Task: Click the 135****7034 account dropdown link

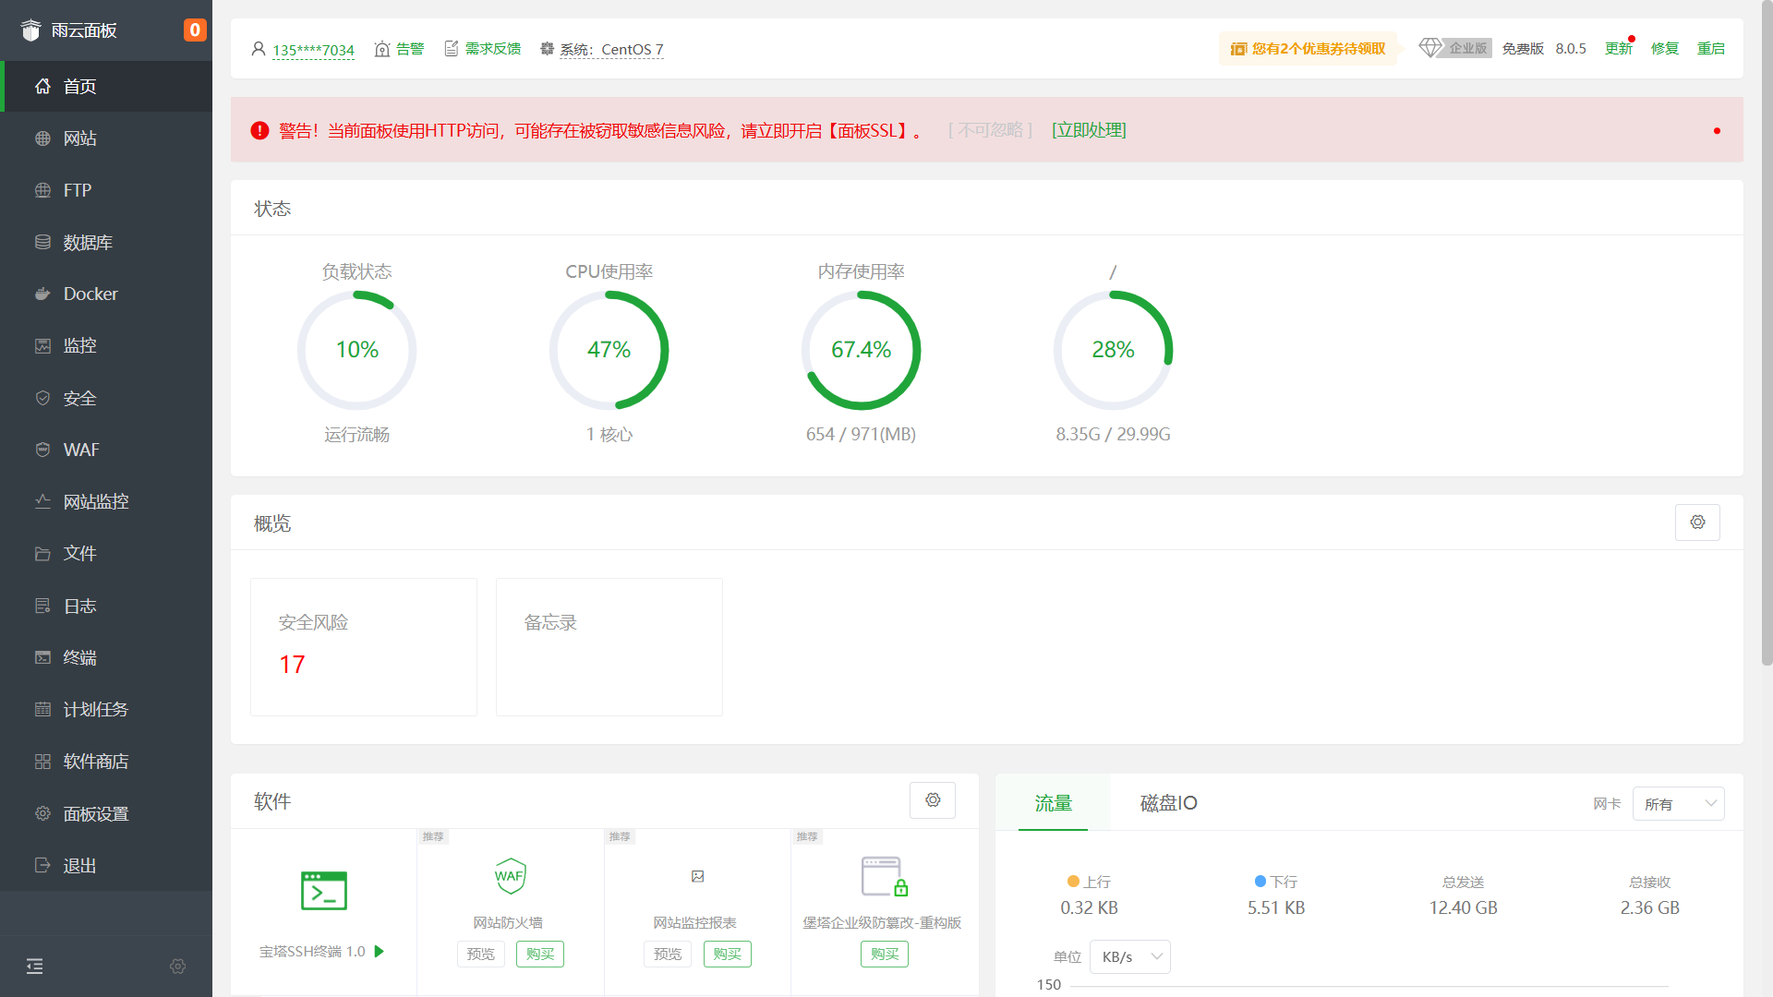Action: pyautogui.click(x=313, y=50)
